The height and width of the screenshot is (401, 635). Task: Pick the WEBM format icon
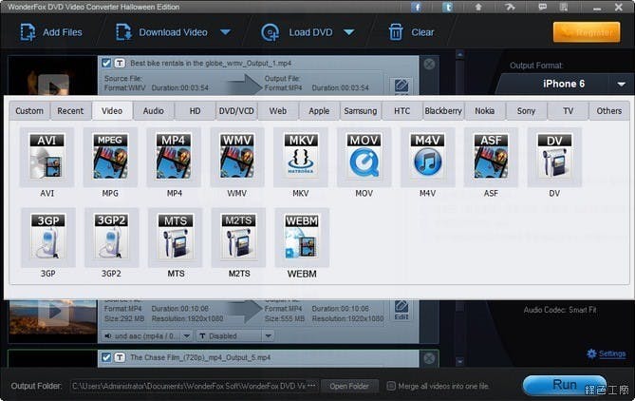(x=302, y=238)
